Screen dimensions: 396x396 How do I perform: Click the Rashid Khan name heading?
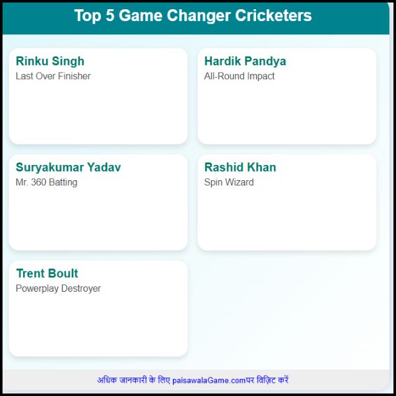[x=240, y=167]
